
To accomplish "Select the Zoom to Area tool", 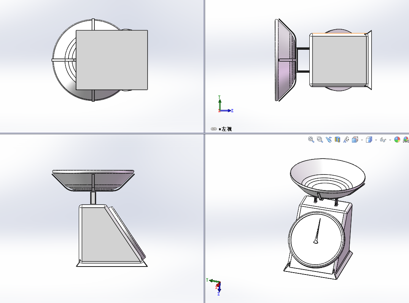I will pyautogui.click(x=320, y=140).
